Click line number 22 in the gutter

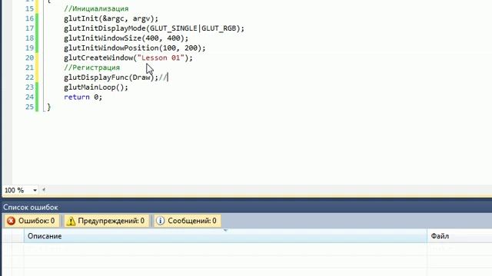29,77
